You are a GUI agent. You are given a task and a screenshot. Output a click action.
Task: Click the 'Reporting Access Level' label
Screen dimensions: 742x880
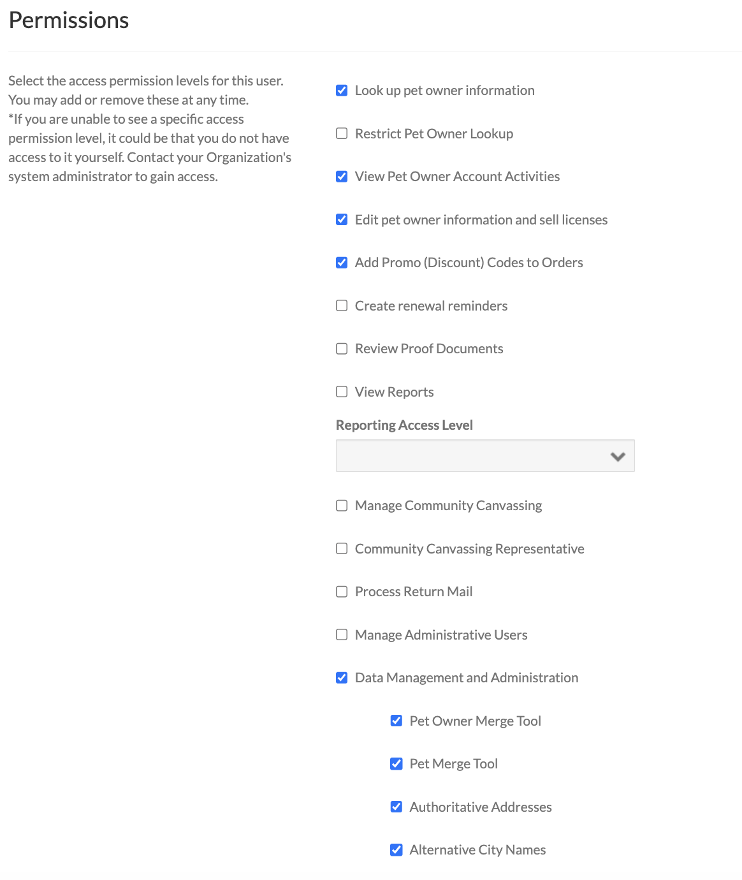coord(404,425)
